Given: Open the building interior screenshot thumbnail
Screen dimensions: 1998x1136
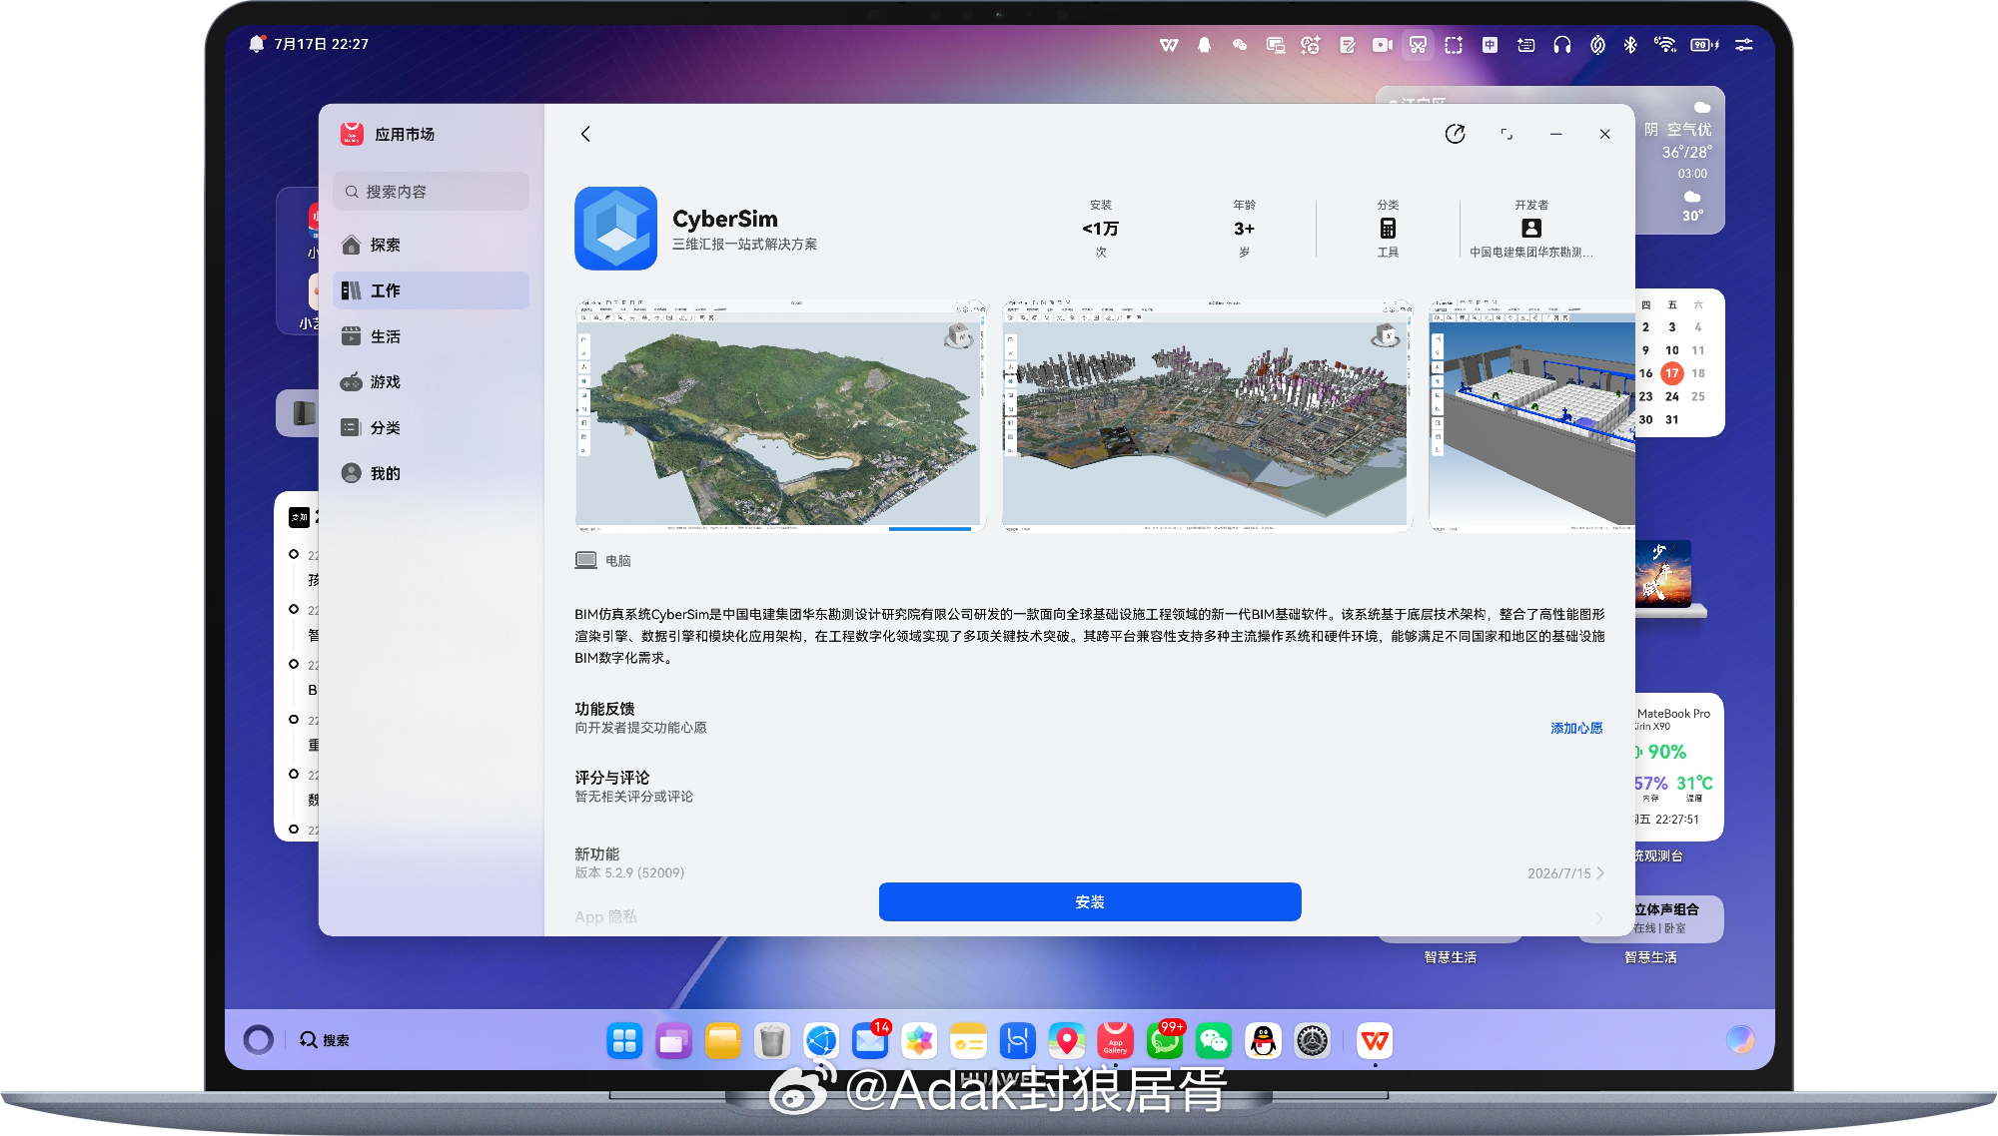Looking at the screenshot, I should [x=1531, y=415].
